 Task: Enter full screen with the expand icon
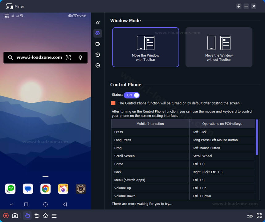[x=259, y=216]
